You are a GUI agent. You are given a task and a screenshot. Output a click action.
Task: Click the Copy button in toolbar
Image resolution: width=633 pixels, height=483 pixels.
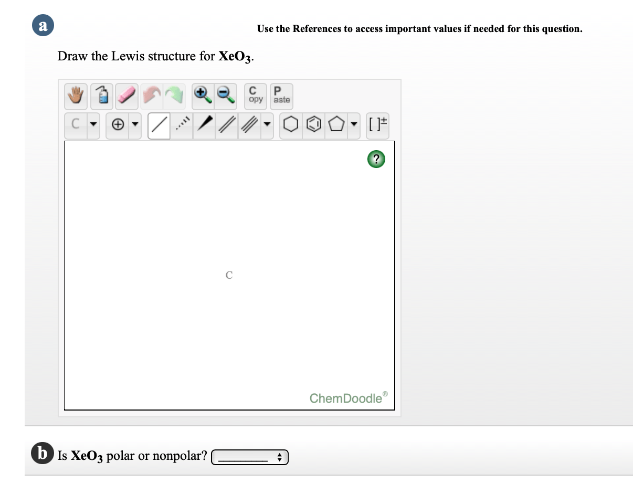[256, 96]
